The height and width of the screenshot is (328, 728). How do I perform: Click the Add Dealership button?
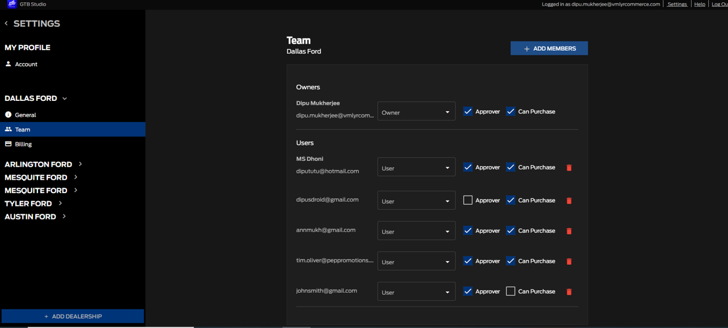73,316
